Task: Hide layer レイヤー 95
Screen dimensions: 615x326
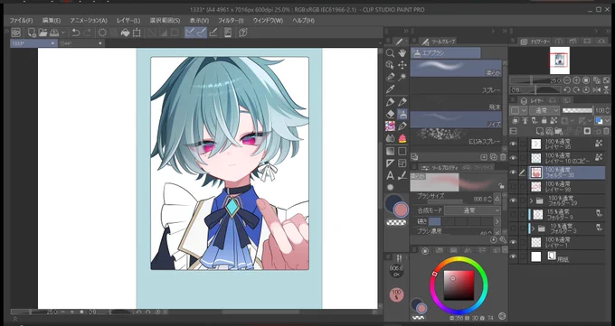Action: pyautogui.click(x=513, y=144)
